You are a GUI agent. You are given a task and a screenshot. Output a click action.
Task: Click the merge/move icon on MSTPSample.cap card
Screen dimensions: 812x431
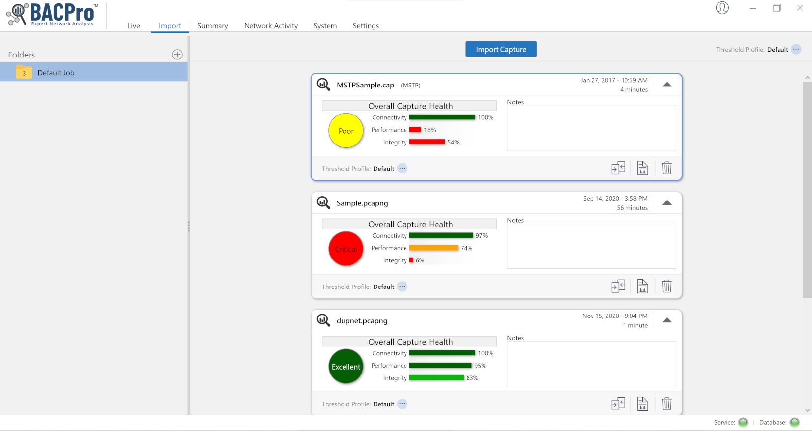click(618, 168)
